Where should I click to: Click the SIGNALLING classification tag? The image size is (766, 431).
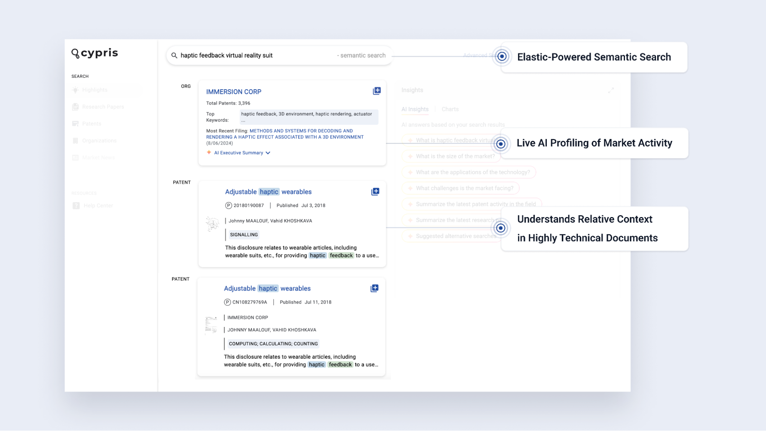244,235
